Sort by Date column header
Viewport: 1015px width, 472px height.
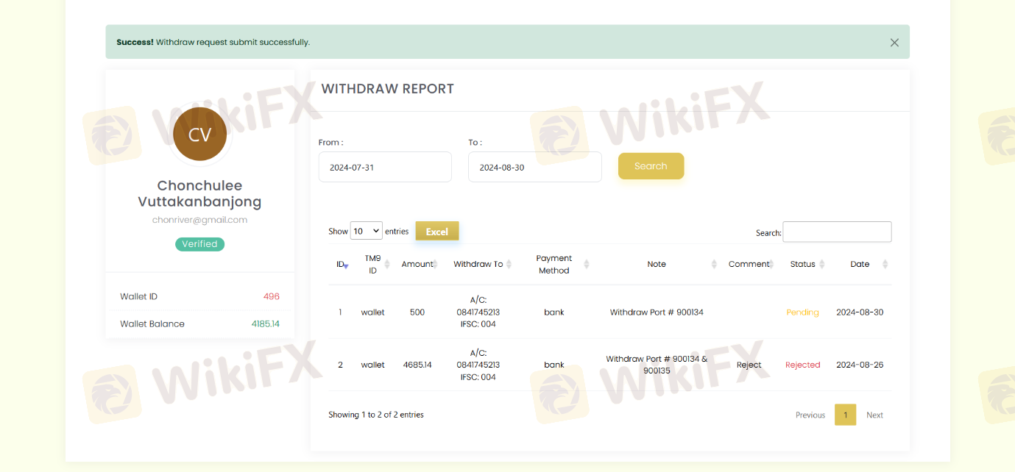coord(860,265)
